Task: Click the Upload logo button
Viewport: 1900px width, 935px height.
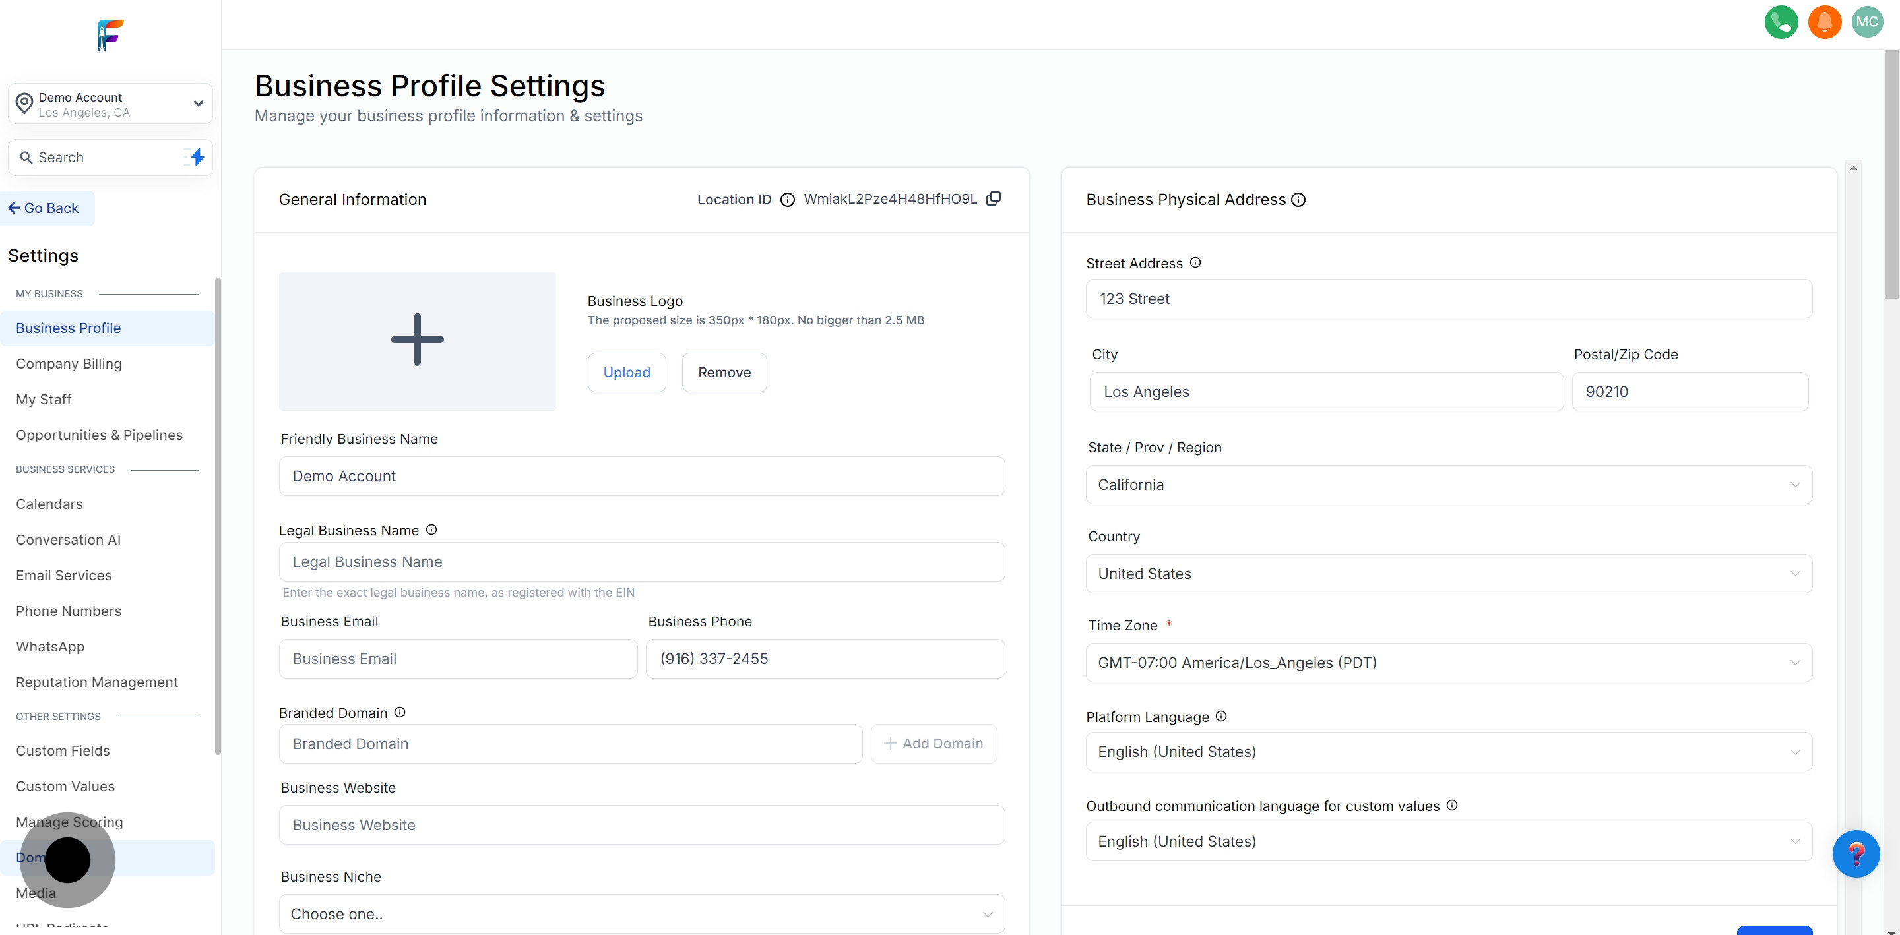Action: 626,373
